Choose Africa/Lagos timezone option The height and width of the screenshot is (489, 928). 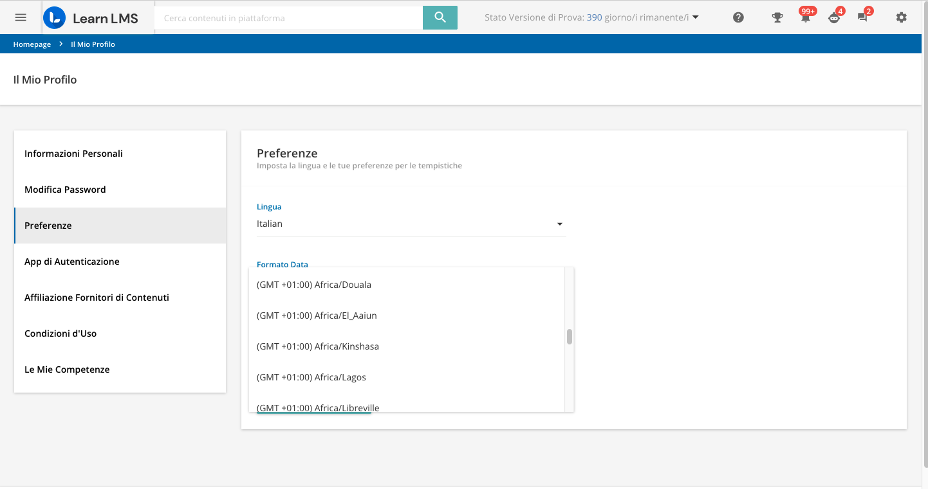311,377
